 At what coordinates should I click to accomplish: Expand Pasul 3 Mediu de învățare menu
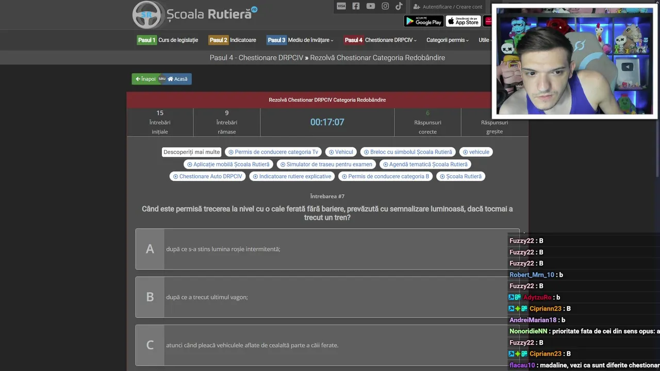pyautogui.click(x=300, y=40)
